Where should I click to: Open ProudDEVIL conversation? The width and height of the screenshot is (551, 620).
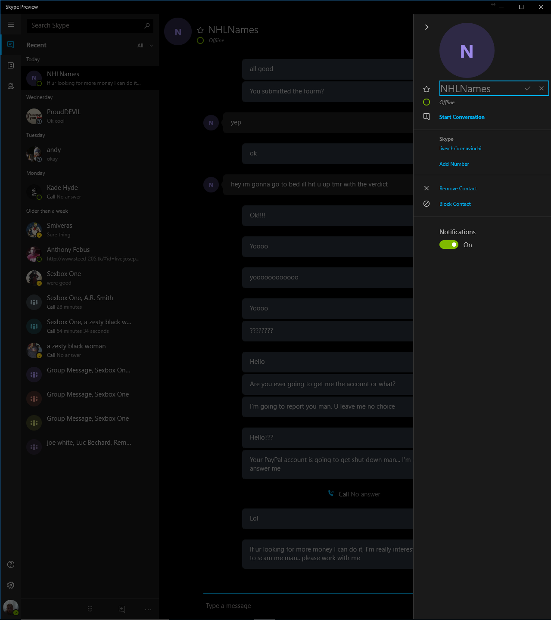(90, 116)
